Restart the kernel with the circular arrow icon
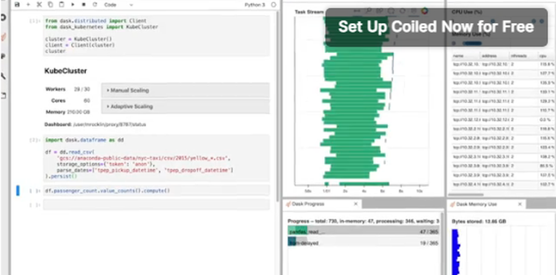The width and height of the screenshot is (556, 275). 95,4
